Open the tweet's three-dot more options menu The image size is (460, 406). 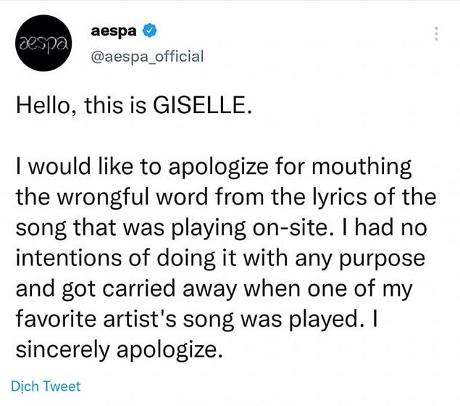tap(436, 33)
